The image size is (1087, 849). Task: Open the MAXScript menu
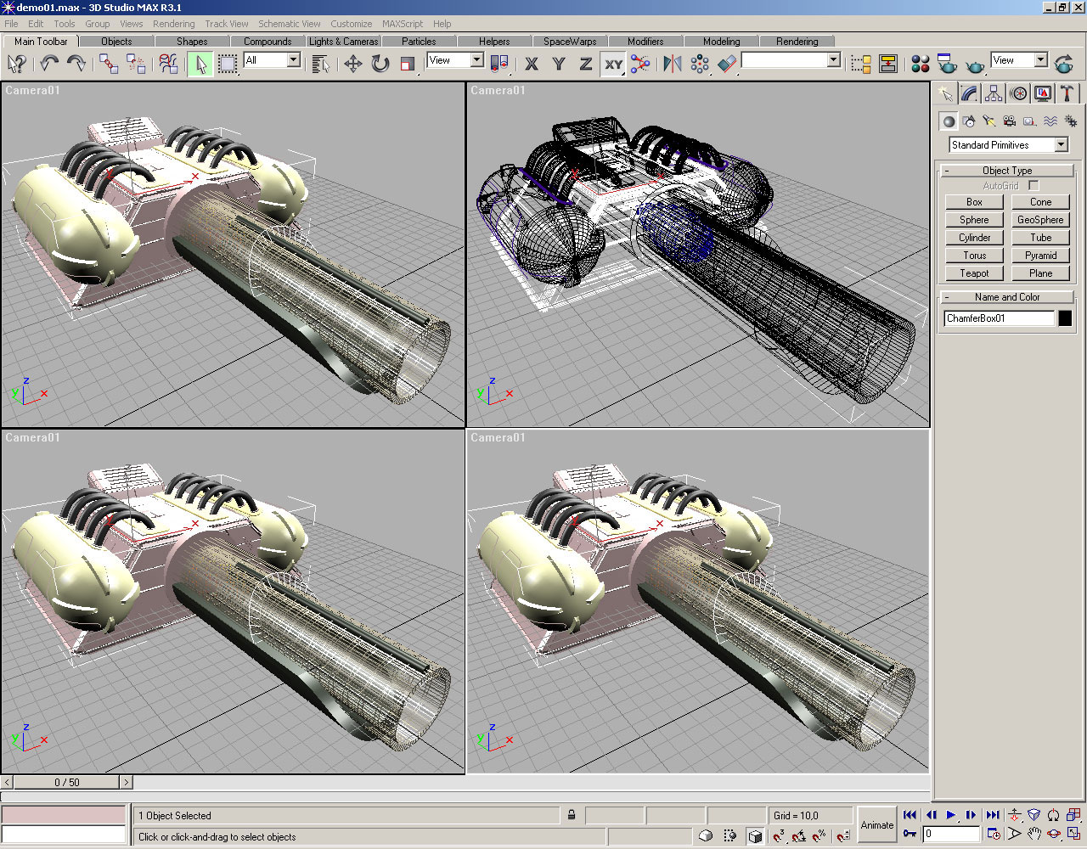402,24
